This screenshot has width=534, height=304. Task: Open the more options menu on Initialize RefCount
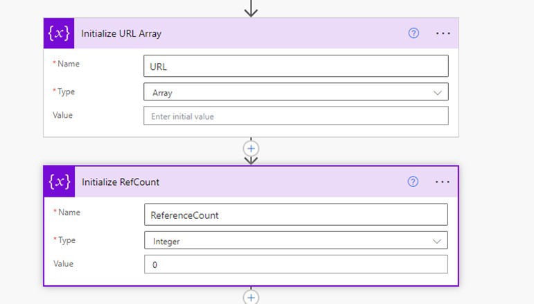[x=443, y=182]
